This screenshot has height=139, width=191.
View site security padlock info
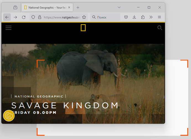tap(40, 17)
